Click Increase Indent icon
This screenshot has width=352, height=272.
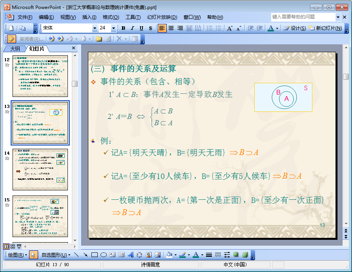(259, 28)
